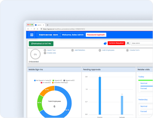Reload the page in the browser
The width and height of the screenshot is (153, 118).
click(x=34, y=29)
